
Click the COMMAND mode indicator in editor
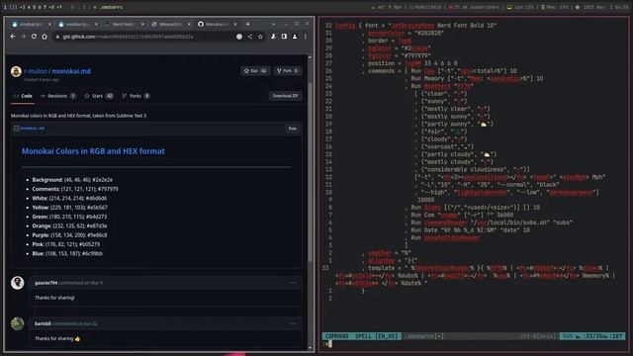tap(336, 336)
